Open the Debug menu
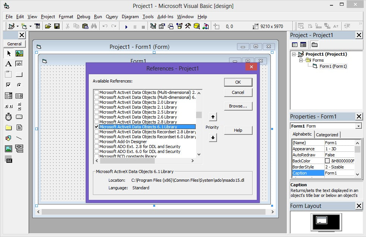 (x=83, y=17)
